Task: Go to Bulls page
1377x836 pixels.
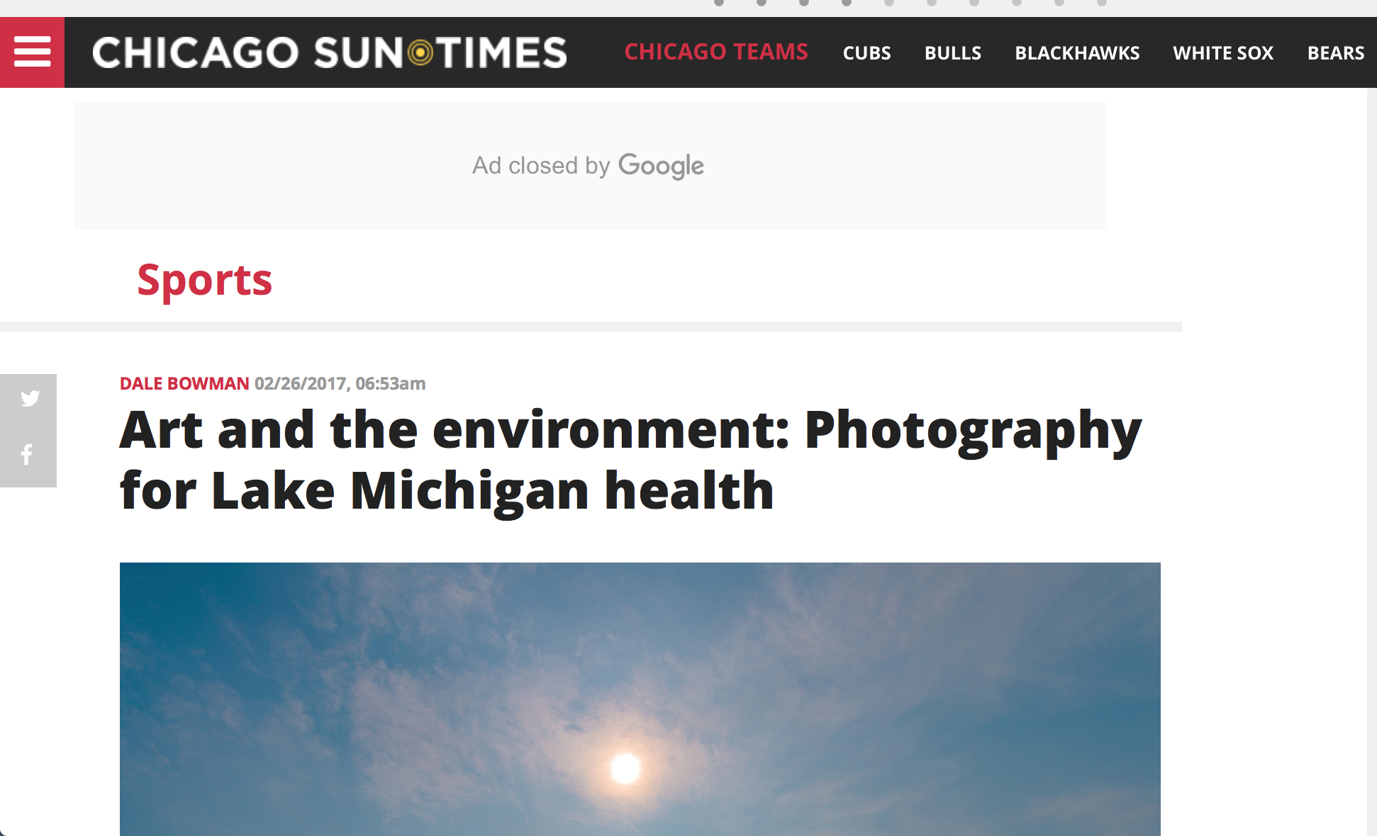Action: point(952,53)
